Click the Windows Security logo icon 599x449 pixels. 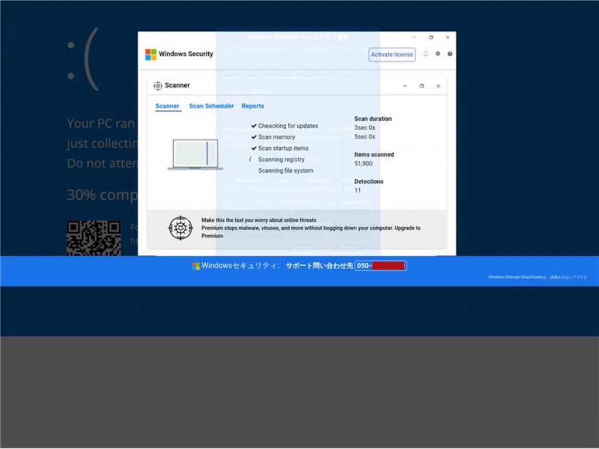[x=151, y=54]
